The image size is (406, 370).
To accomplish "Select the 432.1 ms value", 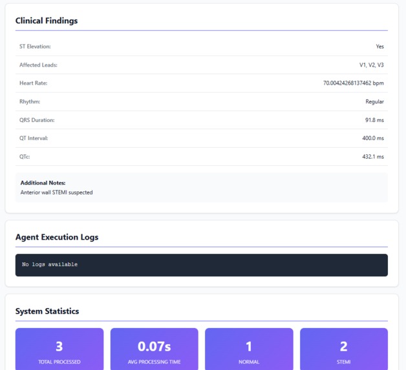I will 373,157.
